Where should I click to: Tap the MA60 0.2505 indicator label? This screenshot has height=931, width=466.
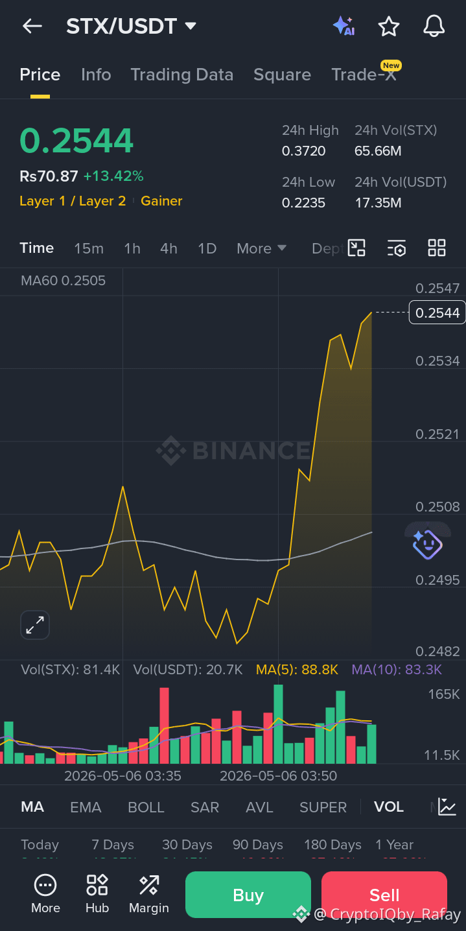(63, 281)
